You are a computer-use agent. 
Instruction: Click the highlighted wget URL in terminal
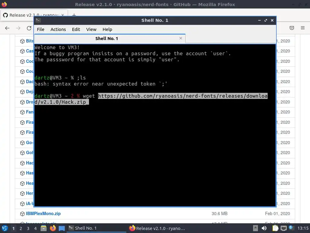151,99
